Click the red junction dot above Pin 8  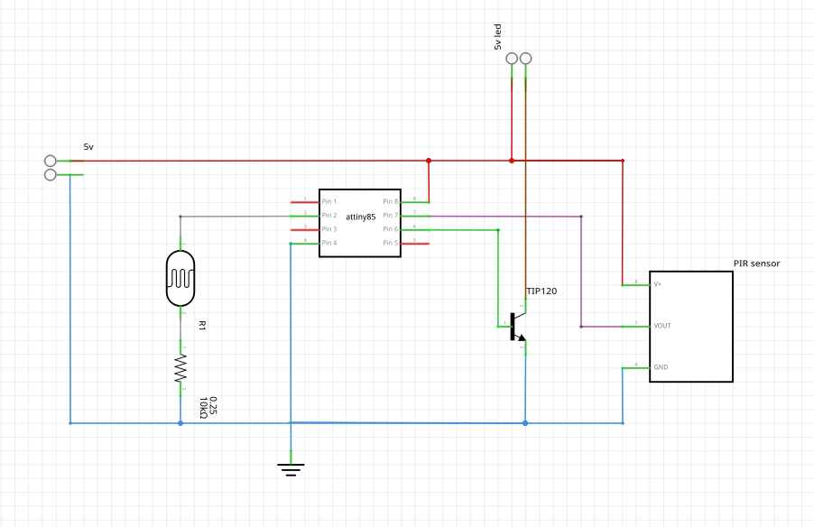tap(429, 161)
